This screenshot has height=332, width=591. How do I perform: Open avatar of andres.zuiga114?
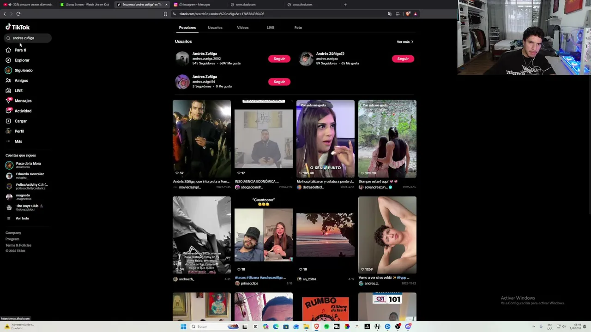182,82
